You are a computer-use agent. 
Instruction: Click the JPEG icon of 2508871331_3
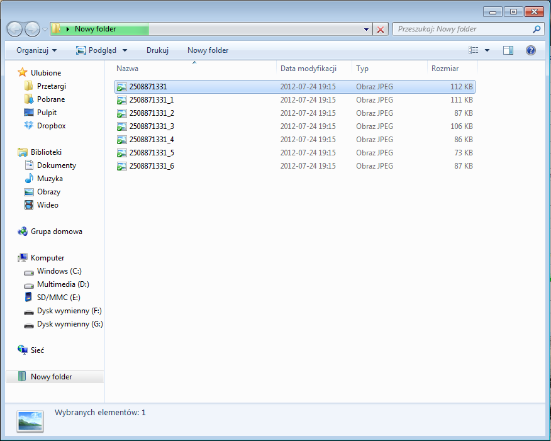coord(121,126)
